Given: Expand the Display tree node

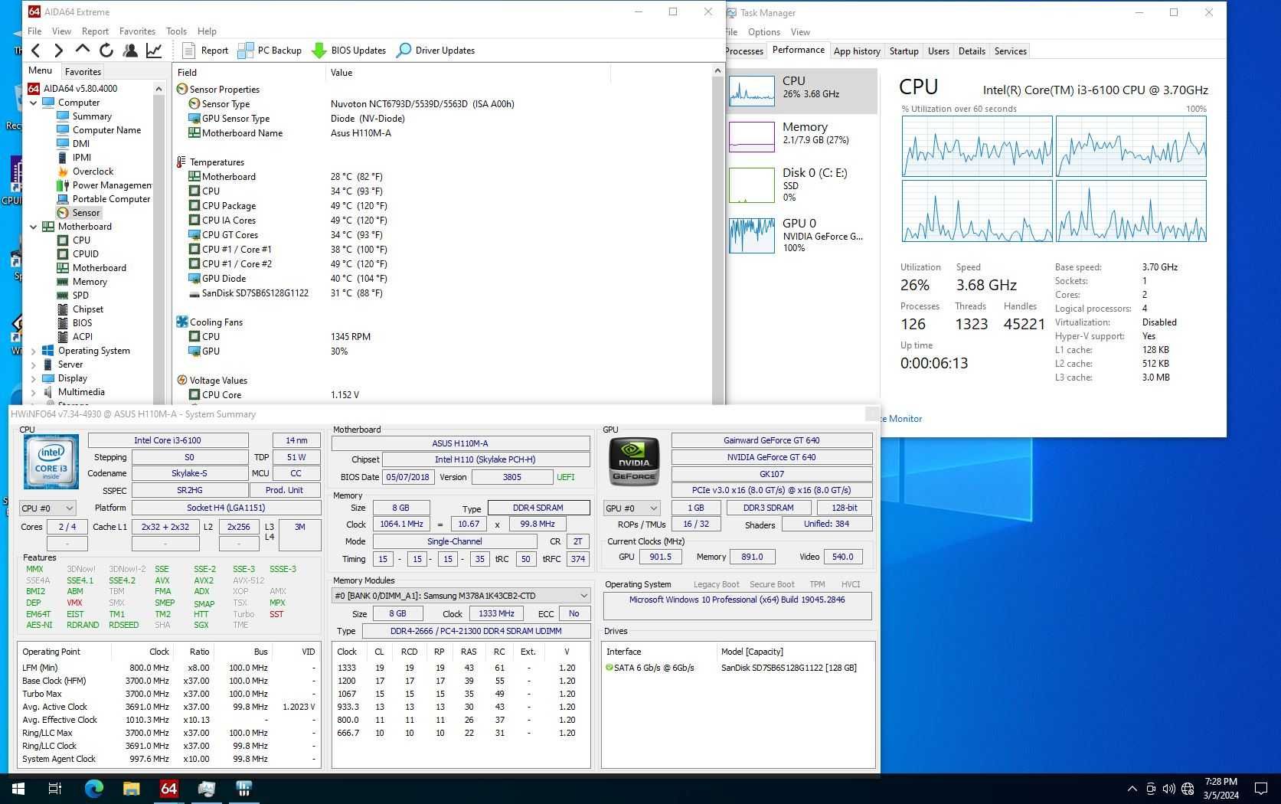Looking at the screenshot, I should (x=34, y=378).
